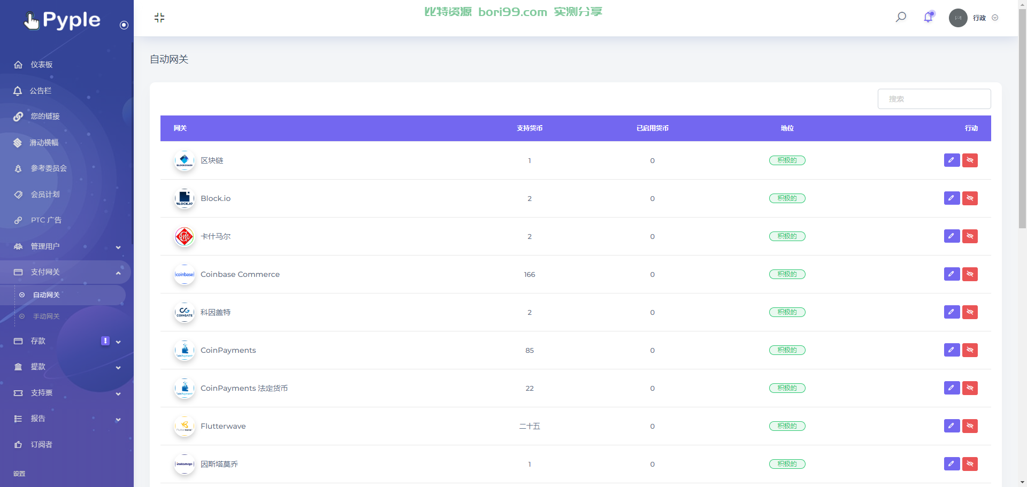The height and width of the screenshot is (487, 1027).
Task: Click the 支持货币 column header
Action: pos(530,128)
